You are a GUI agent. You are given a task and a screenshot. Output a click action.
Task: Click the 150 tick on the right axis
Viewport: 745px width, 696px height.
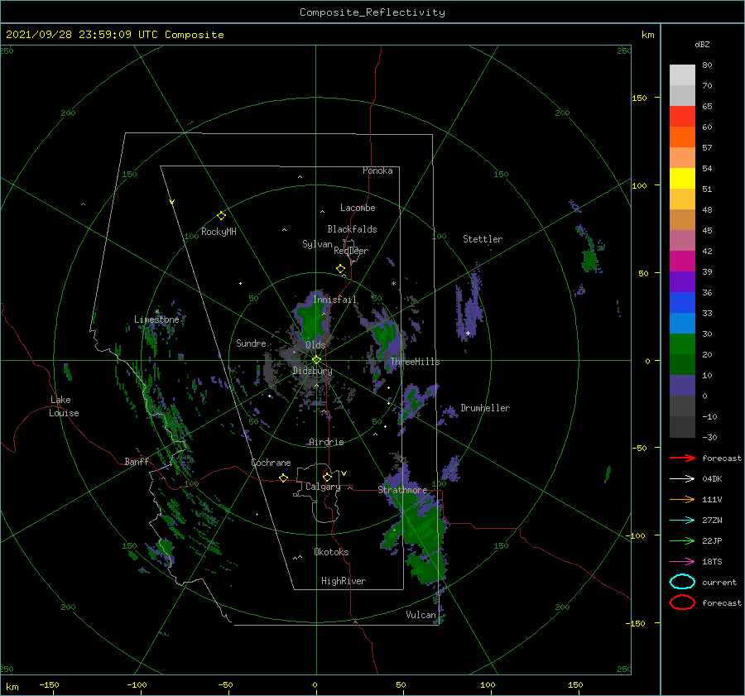(x=639, y=98)
